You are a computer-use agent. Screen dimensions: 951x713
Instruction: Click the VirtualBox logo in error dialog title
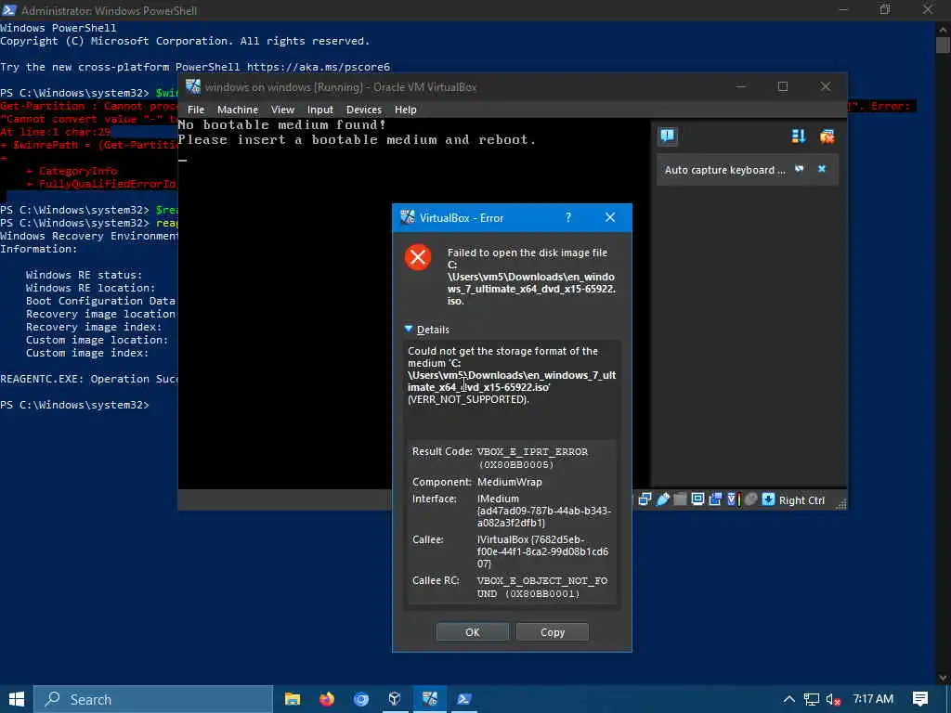408,217
